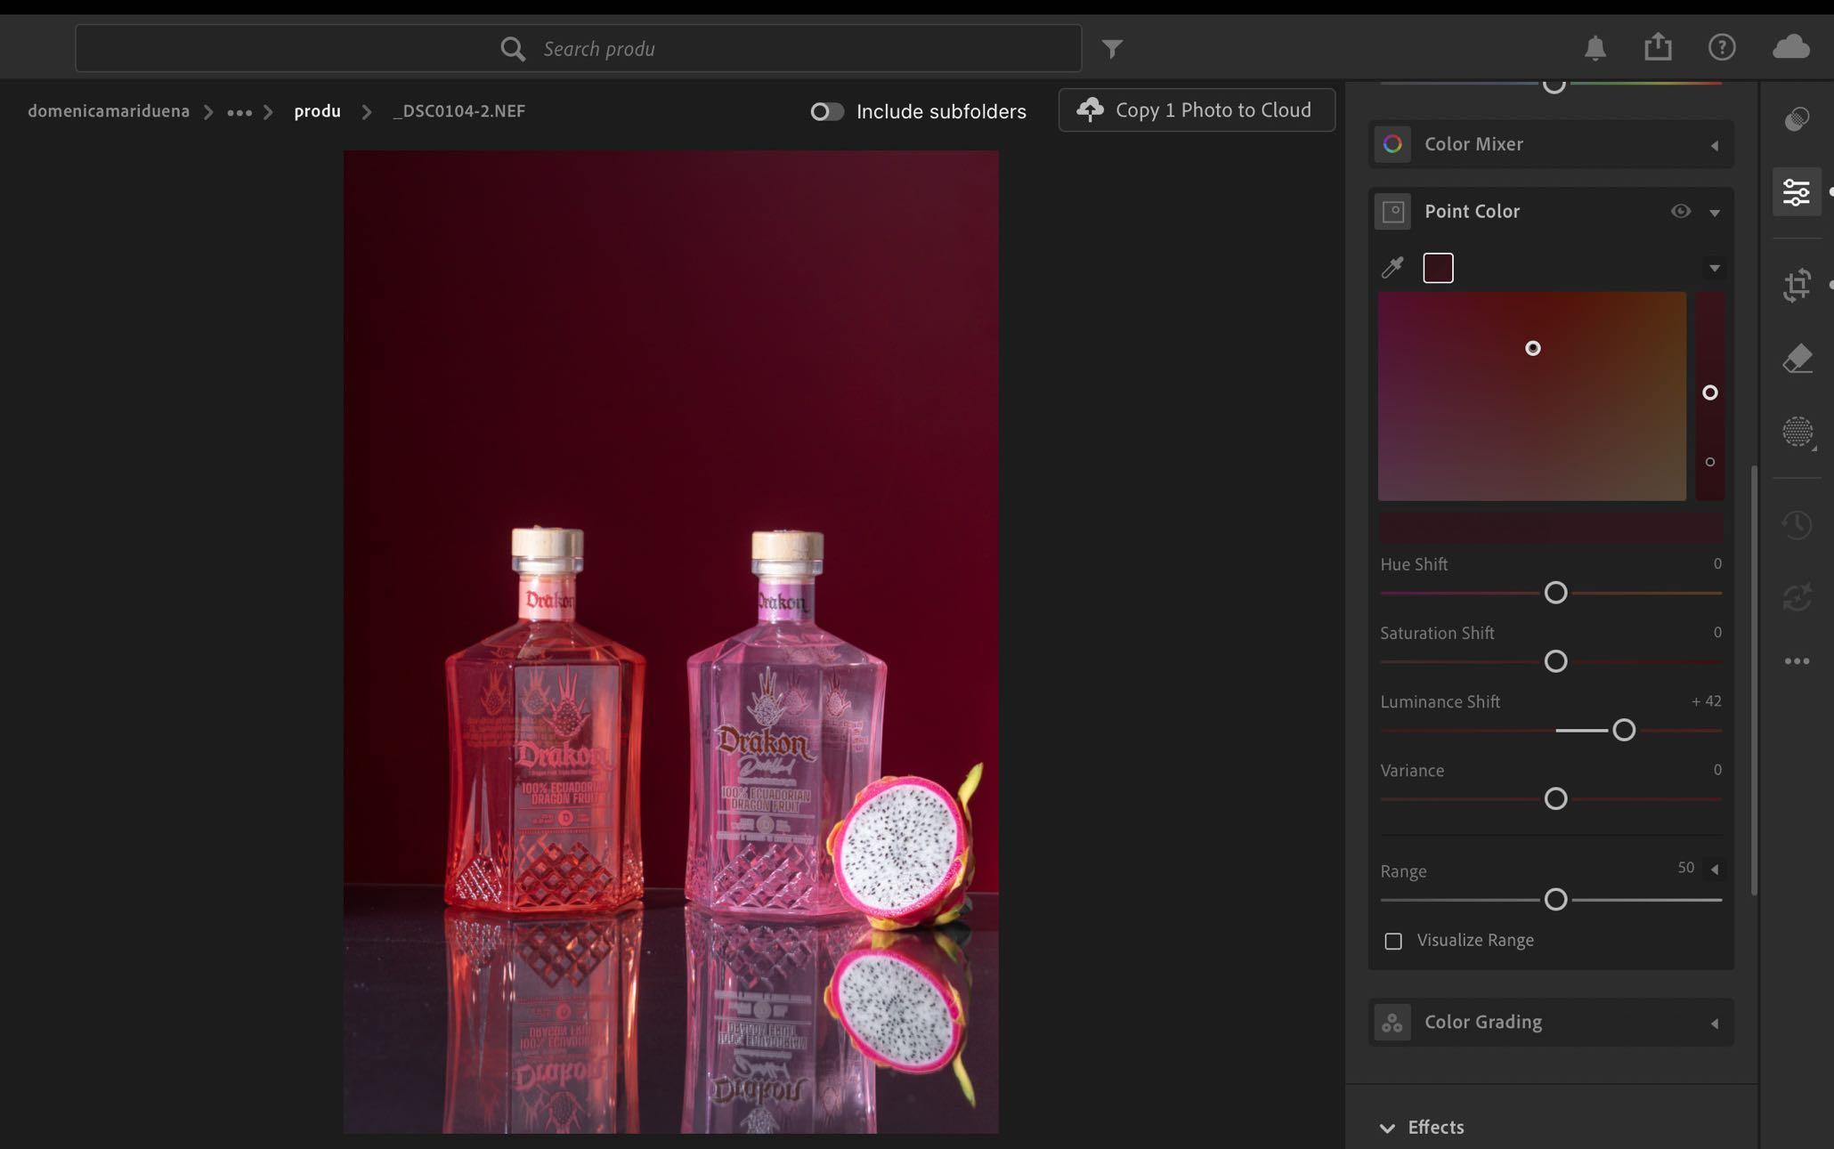Click the Luminance Shift slider handle
The width and height of the screenshot is (1834, 1149).
[x=1624, y=730]
